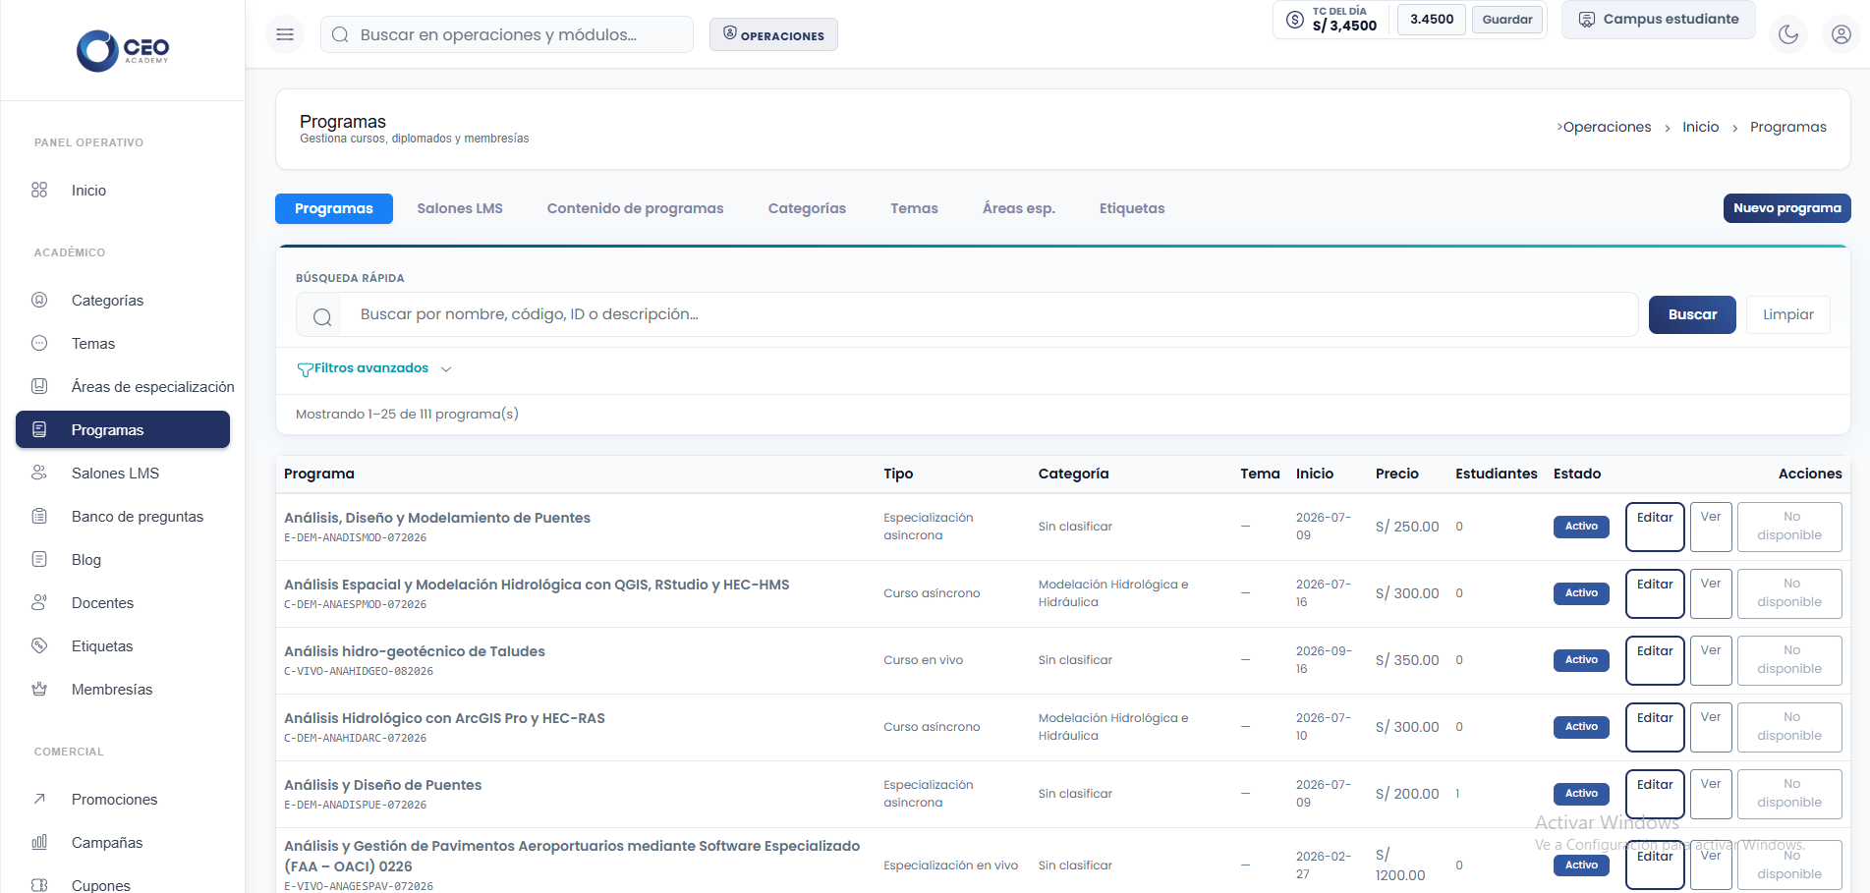The width and height of the screenshot is (1870, 893).
Task: Click the Salones LMS sidebar icon
Action: coord(39,473)
